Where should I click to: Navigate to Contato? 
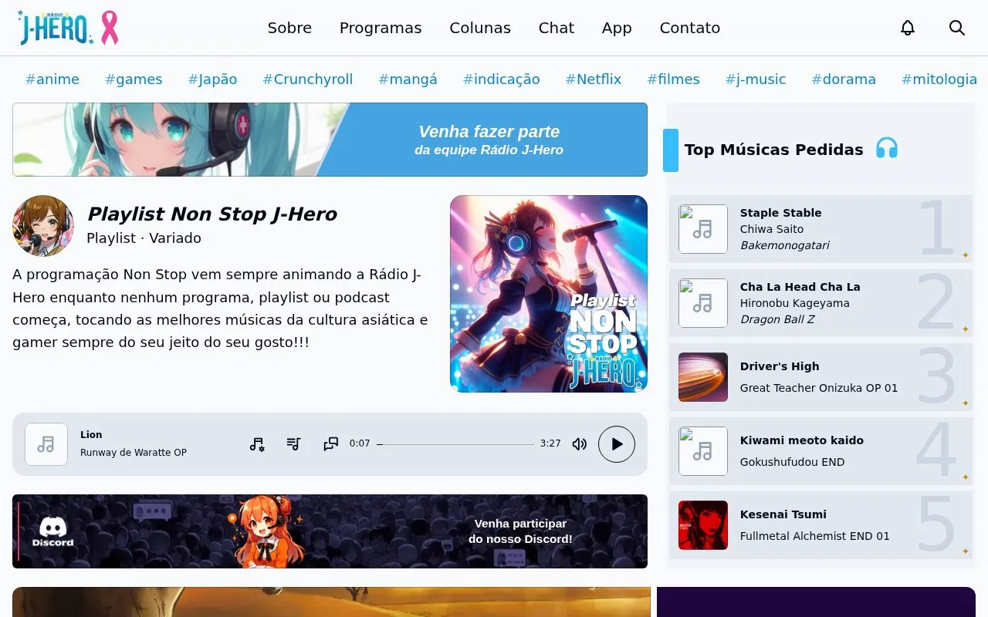pos(690,28)
